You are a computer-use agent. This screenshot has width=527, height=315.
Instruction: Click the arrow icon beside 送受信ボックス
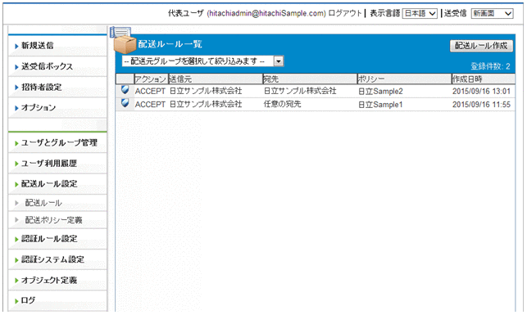[x=16, y=67]
